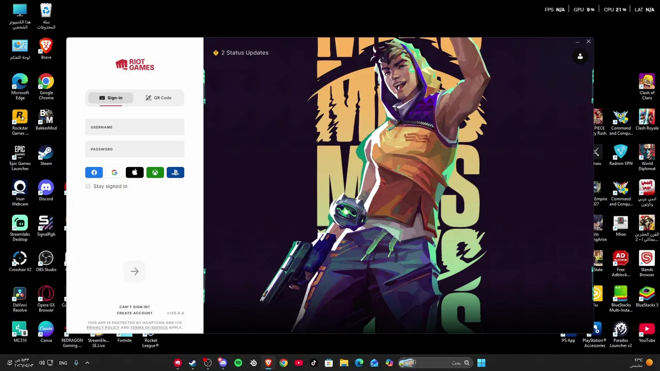Select the Steam desktop shortcut
The width and height of the screenshot is (660, 371).
pyautogui.click(x=46, y=156)
